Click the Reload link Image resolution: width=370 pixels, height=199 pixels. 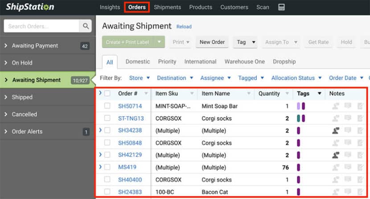tap(184, 27)
